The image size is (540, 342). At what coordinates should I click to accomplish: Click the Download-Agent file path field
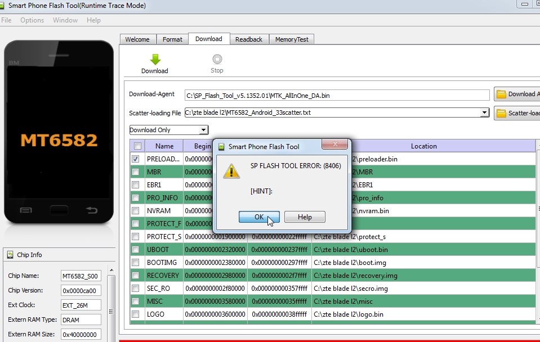337,96
